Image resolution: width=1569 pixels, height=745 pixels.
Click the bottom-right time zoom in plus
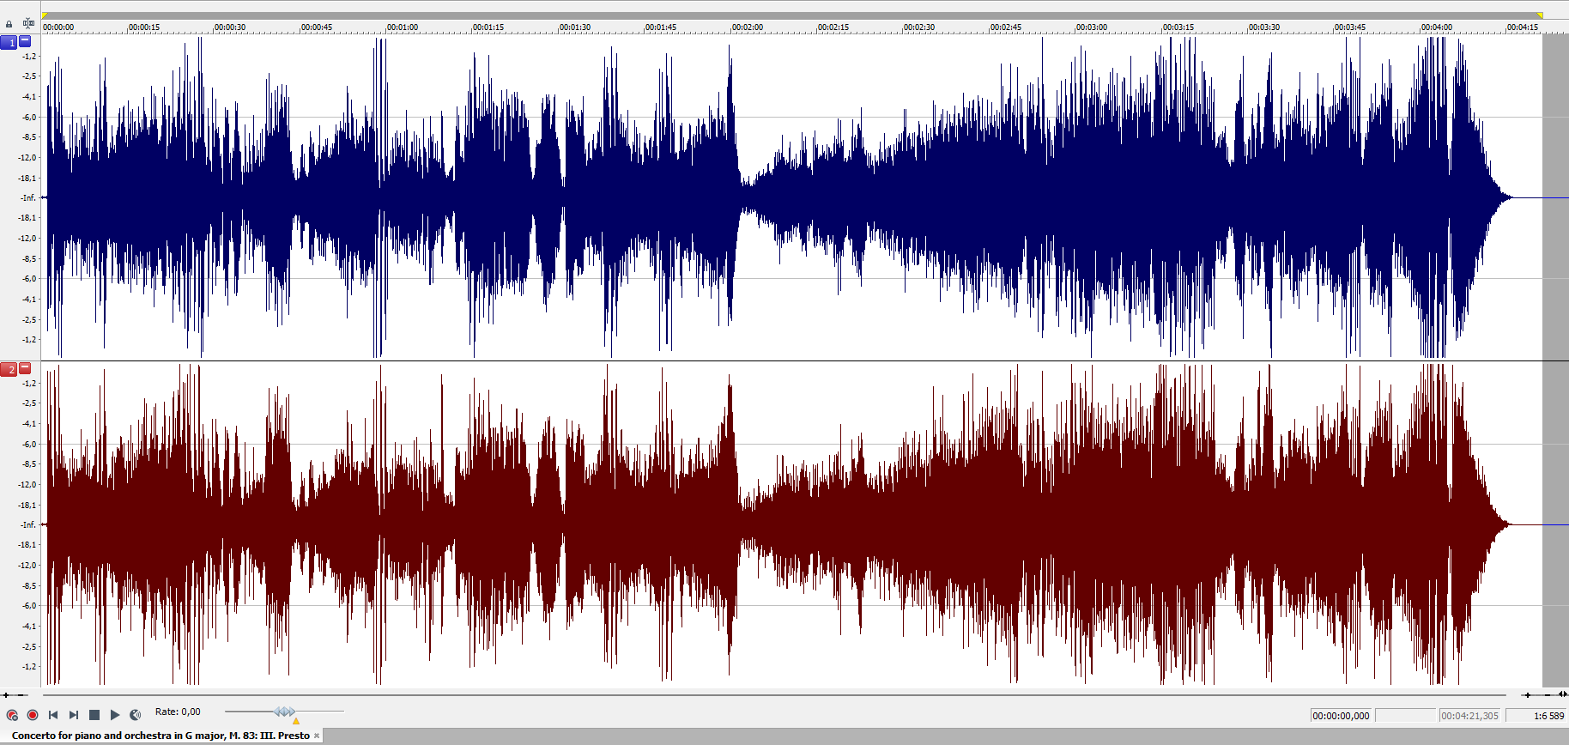coord(1527,695)
